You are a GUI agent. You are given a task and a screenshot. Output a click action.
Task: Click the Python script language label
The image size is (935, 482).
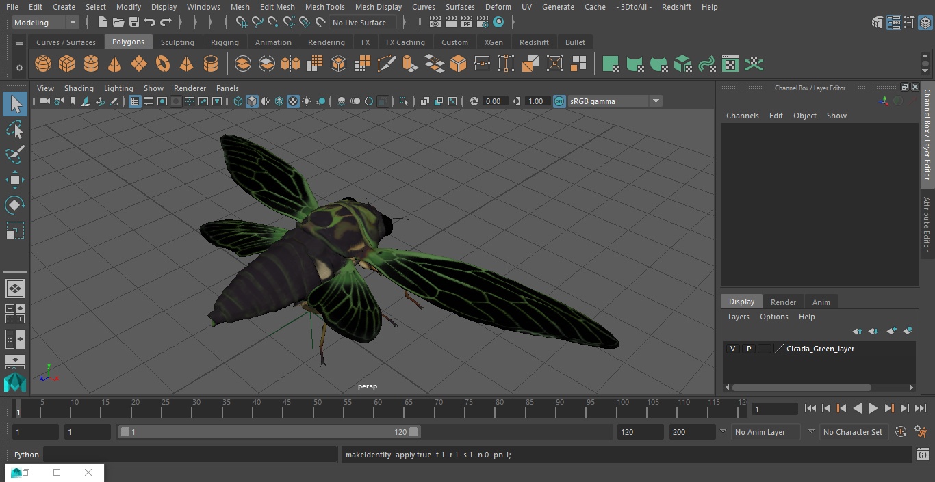click(27, 455)
